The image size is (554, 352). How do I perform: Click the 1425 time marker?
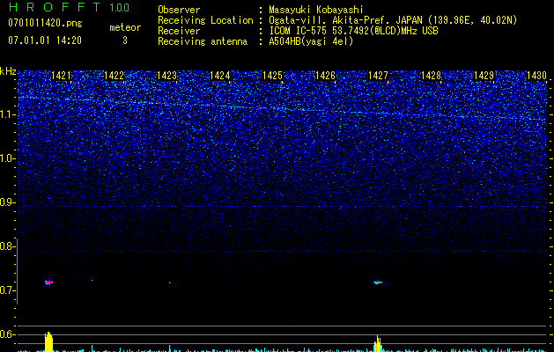(x=273, y=76)
